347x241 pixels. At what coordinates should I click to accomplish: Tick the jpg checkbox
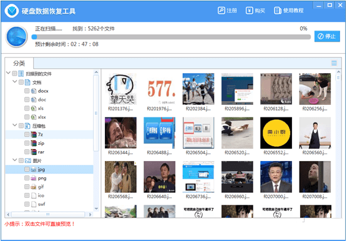(27, 169)
